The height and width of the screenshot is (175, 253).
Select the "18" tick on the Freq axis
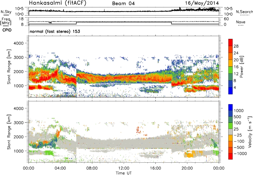click(21, 19)
